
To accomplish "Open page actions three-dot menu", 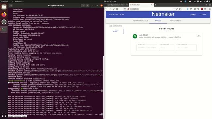I will click(174, 9).
